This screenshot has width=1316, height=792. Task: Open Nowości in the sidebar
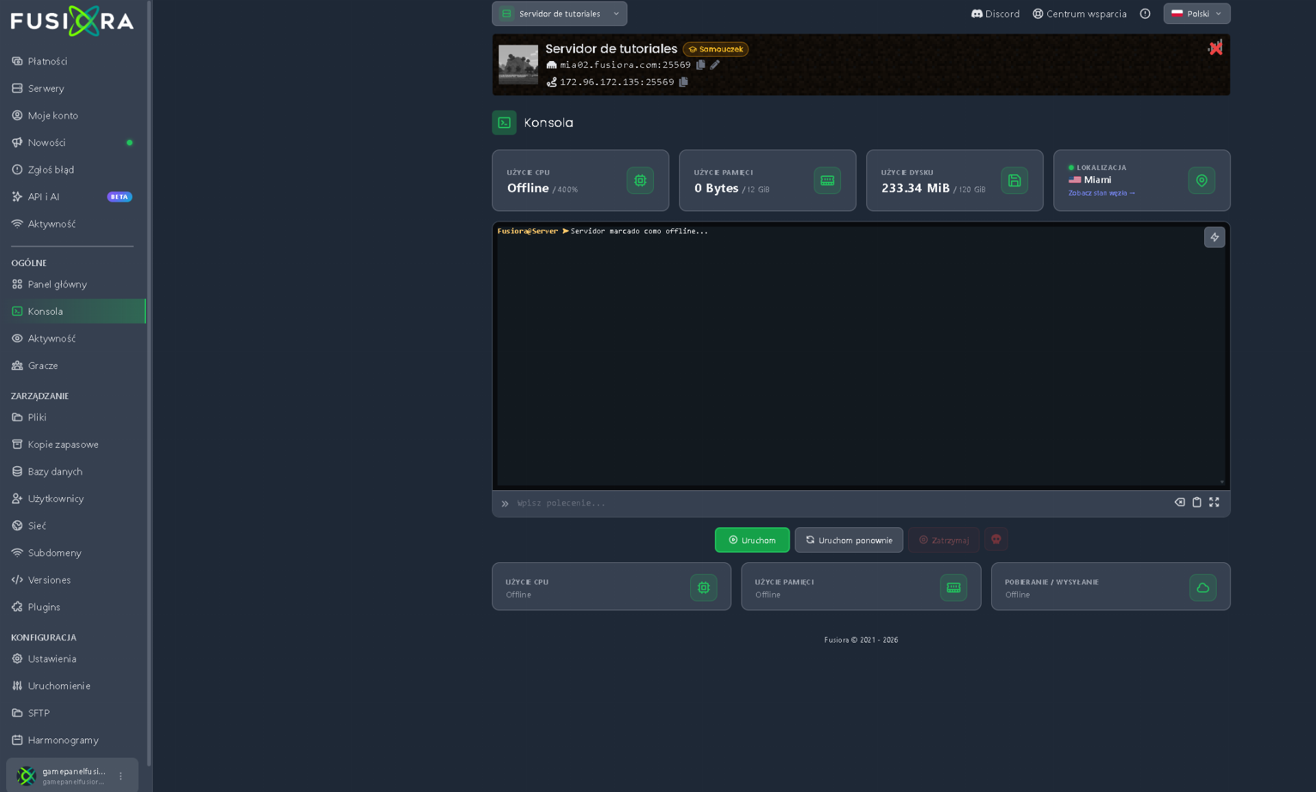(73, 143)
